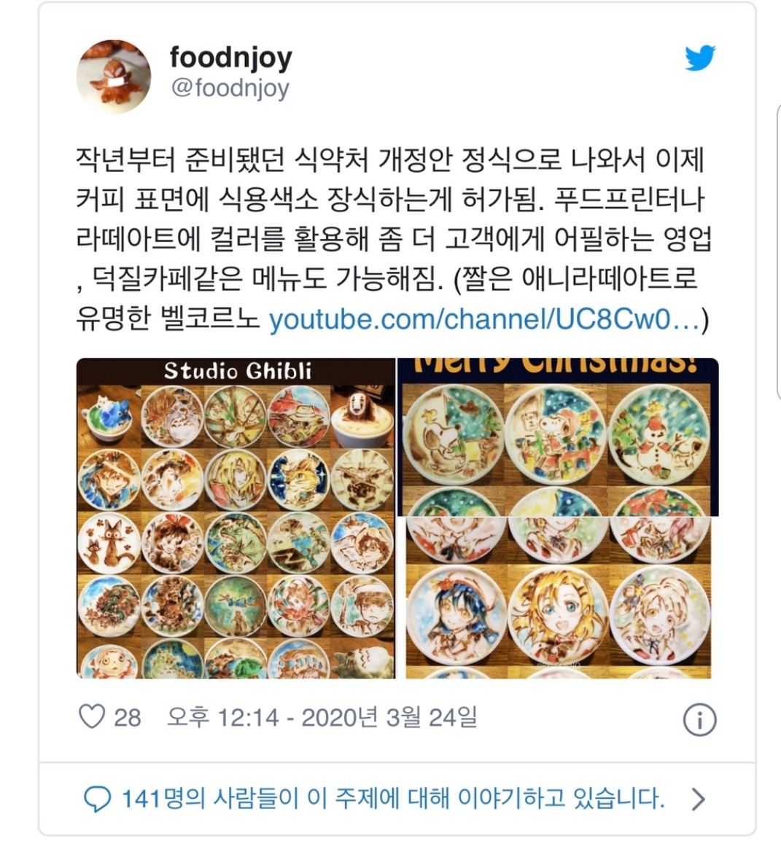Open the foodnjoy display name
Image resolution: width=781 pixels, height=849 pixels.
click(x=231, y=57)
